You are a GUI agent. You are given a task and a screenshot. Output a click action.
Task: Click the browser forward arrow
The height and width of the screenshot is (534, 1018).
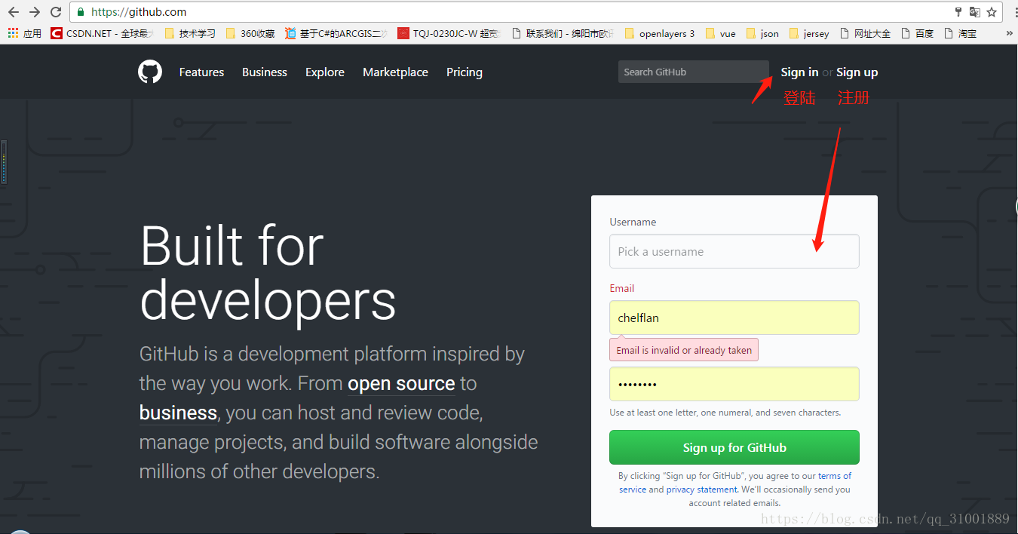tap(35, 12)
